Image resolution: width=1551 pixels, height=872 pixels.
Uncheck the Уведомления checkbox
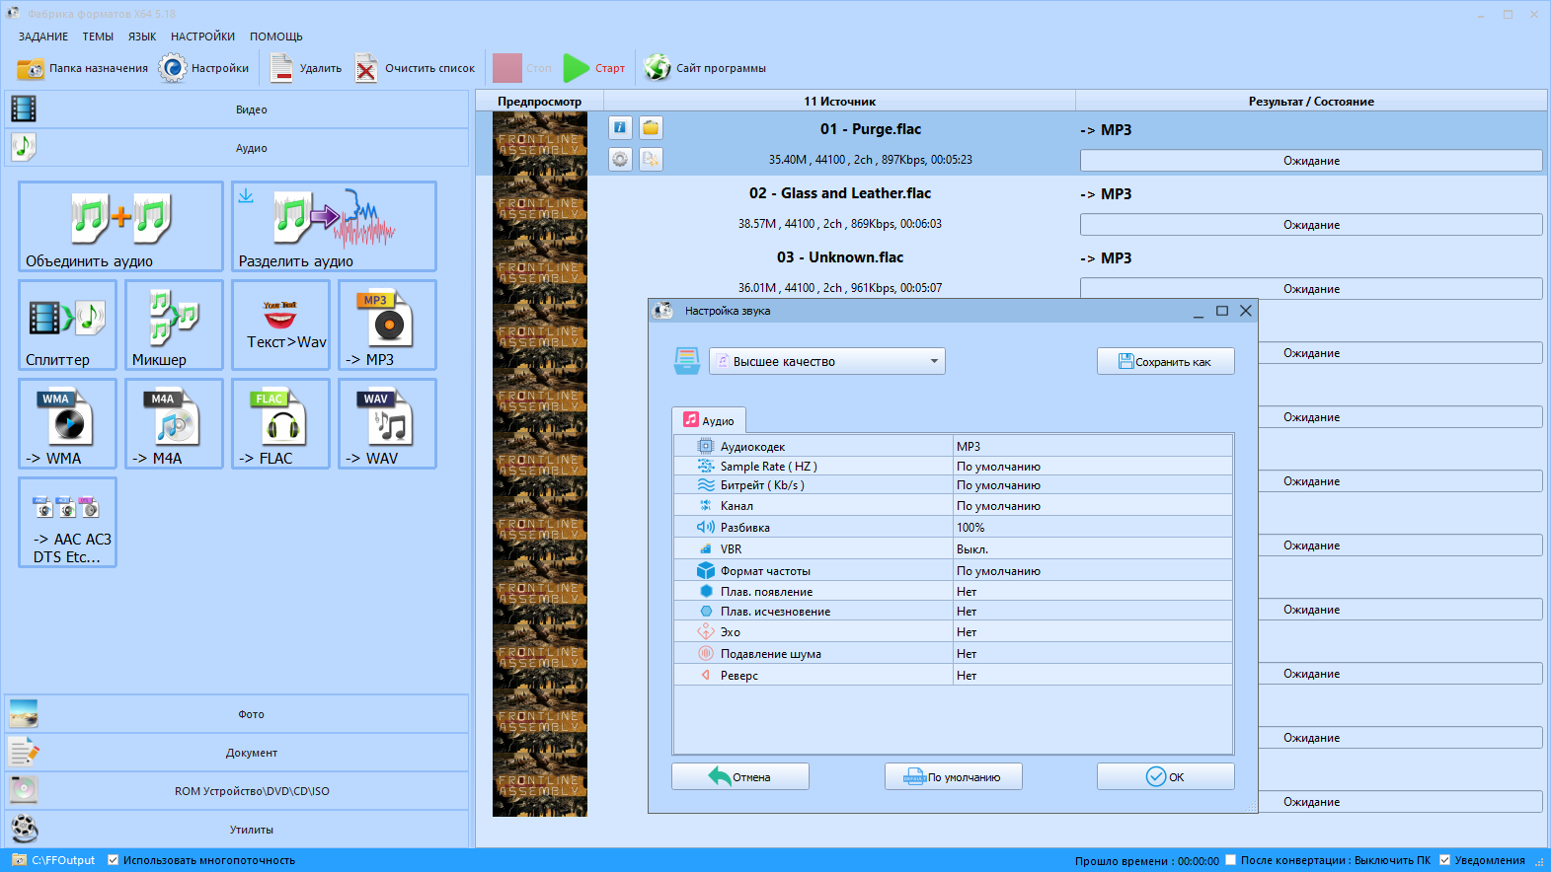(1445, 860)
